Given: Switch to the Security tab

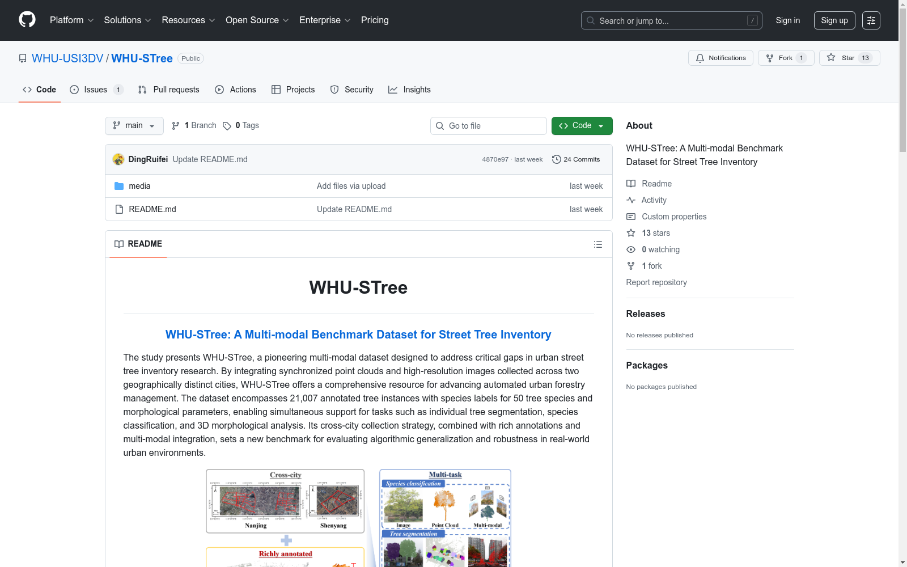Looking at the screenshot, I should tap(352, 90).
